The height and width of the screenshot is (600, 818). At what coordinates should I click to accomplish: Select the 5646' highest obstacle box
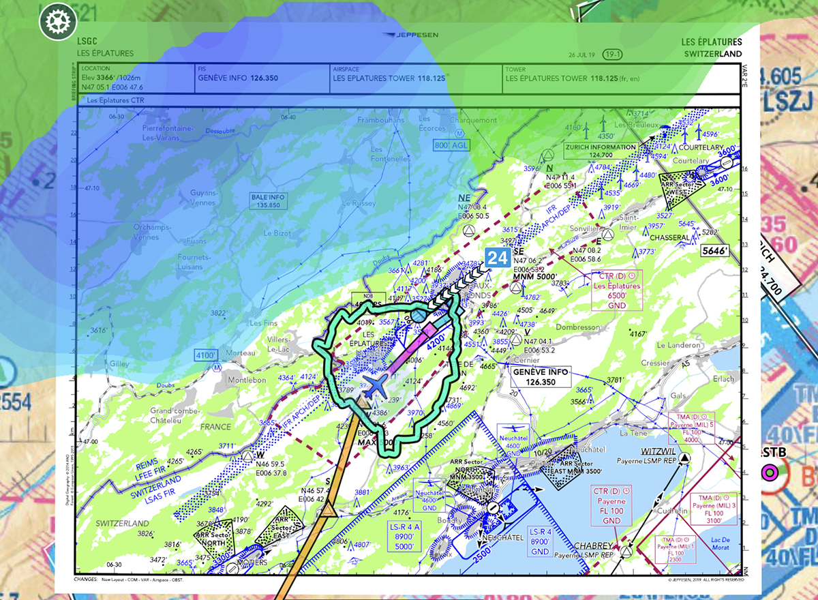[714, 252]
